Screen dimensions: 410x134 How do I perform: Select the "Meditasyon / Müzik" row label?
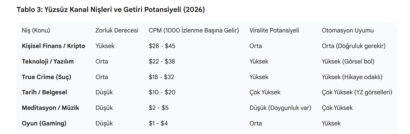50,108
